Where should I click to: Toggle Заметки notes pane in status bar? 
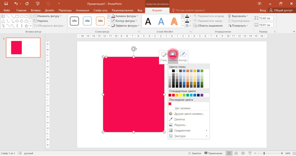[x=195, y=153]
